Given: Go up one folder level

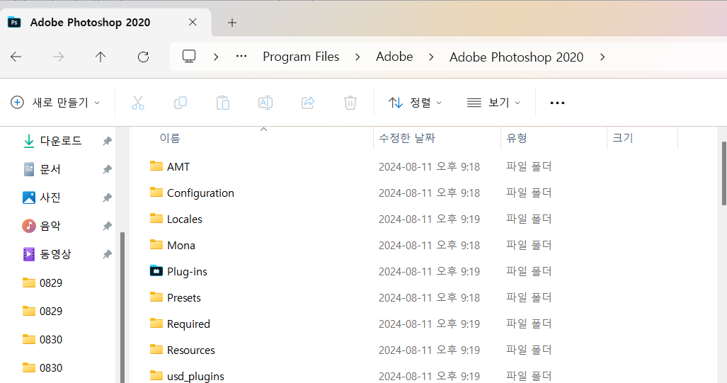Looking at the screenshot, I should [x=101, y=57].
